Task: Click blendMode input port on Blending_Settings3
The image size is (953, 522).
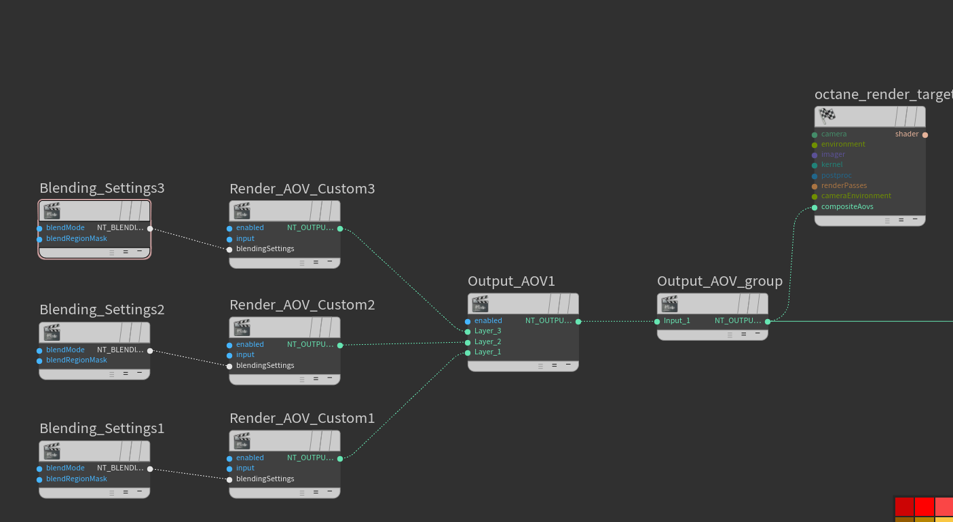Action: 39,229
